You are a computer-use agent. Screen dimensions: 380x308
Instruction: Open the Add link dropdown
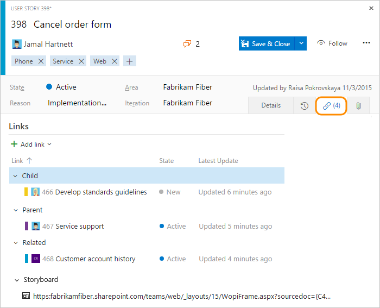[x=31, y=144]
